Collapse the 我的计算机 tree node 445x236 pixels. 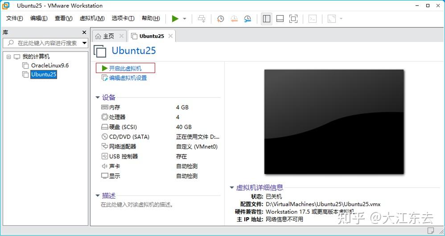pos(8,57)
